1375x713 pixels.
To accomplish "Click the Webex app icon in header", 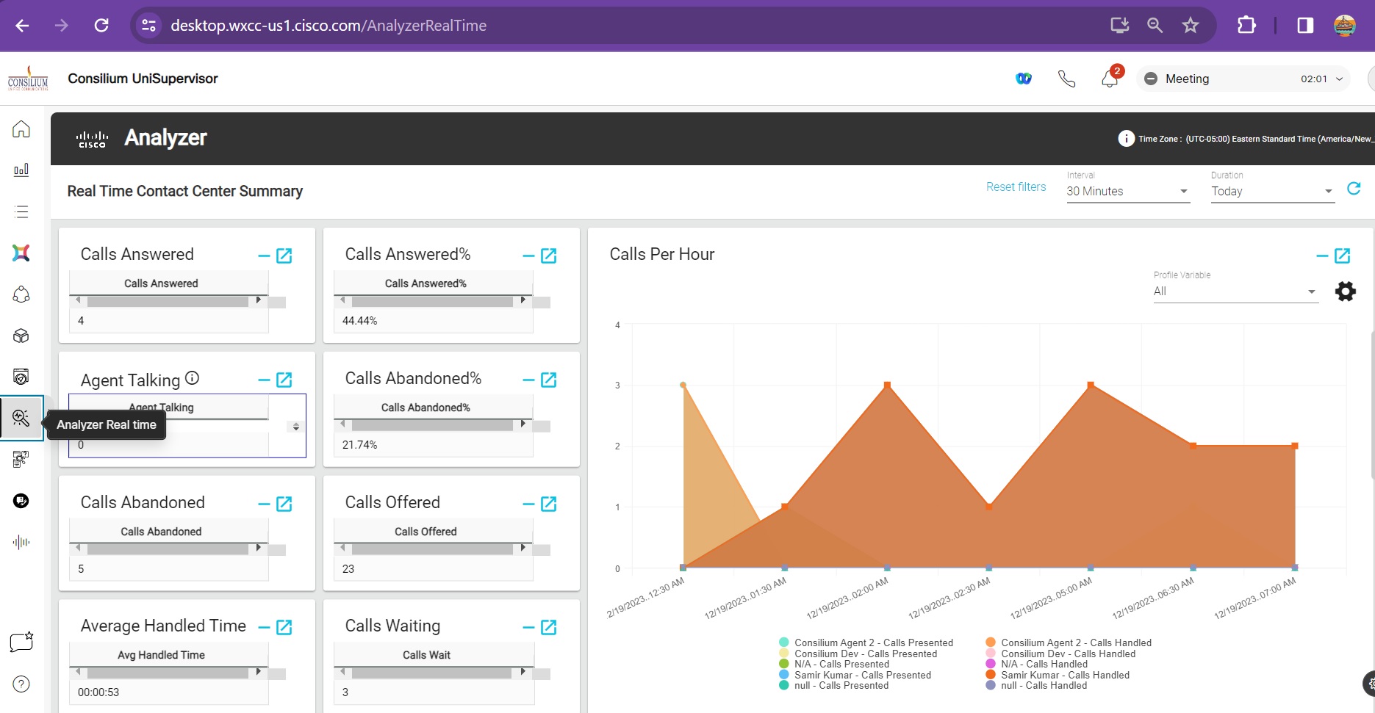I will (x=1023, y=79).
